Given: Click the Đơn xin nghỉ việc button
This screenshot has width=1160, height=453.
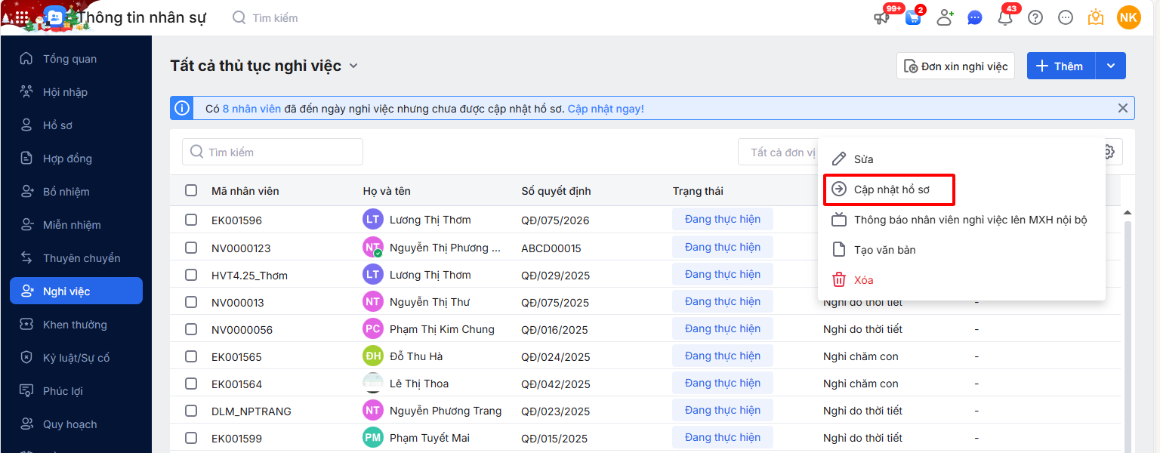Looking at the screenshot, I should tap(955, 66).
